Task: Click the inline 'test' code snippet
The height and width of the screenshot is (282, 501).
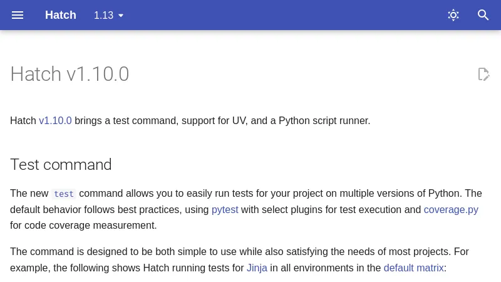Action: (x=64, y=194)
